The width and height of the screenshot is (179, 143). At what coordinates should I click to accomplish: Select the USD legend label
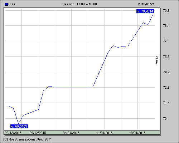point(11,4)
